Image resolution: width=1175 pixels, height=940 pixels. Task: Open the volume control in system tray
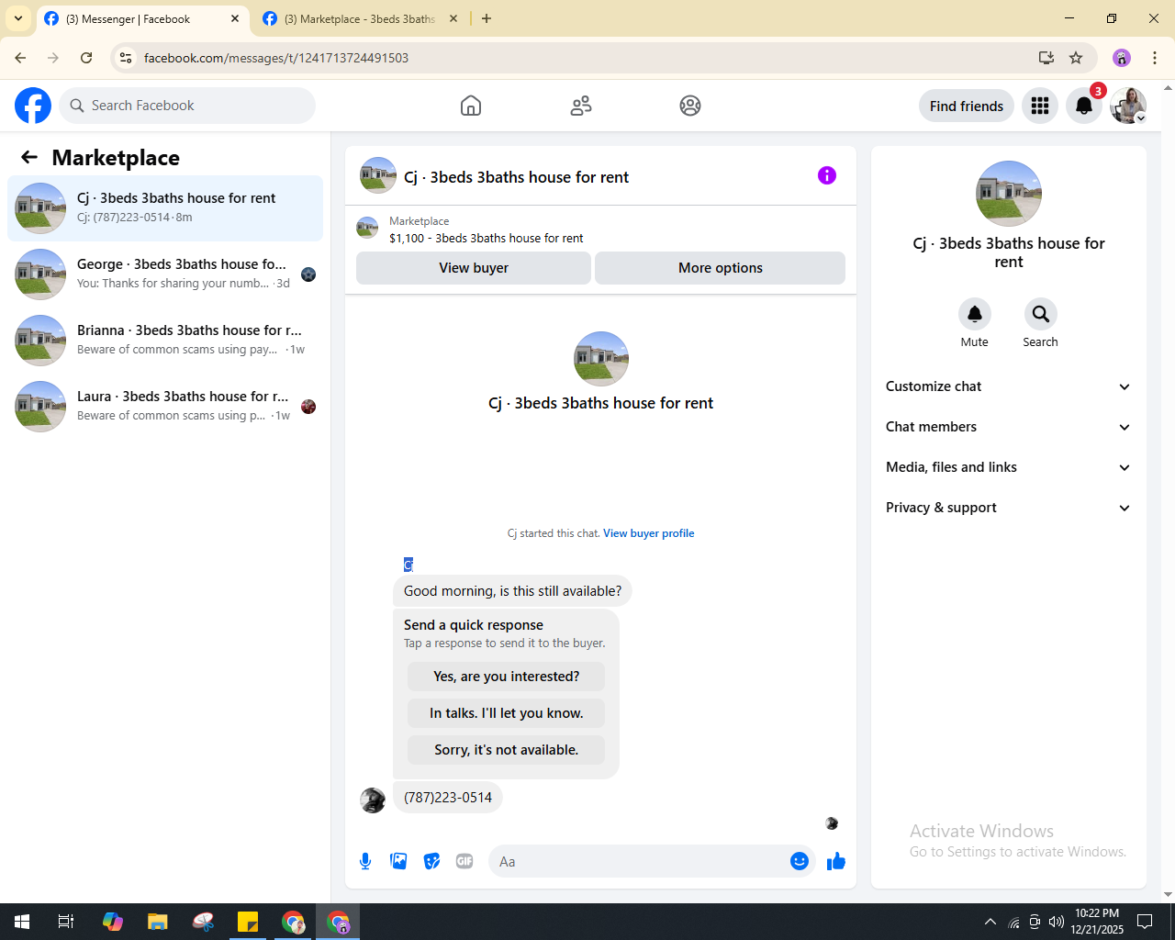1057,922
